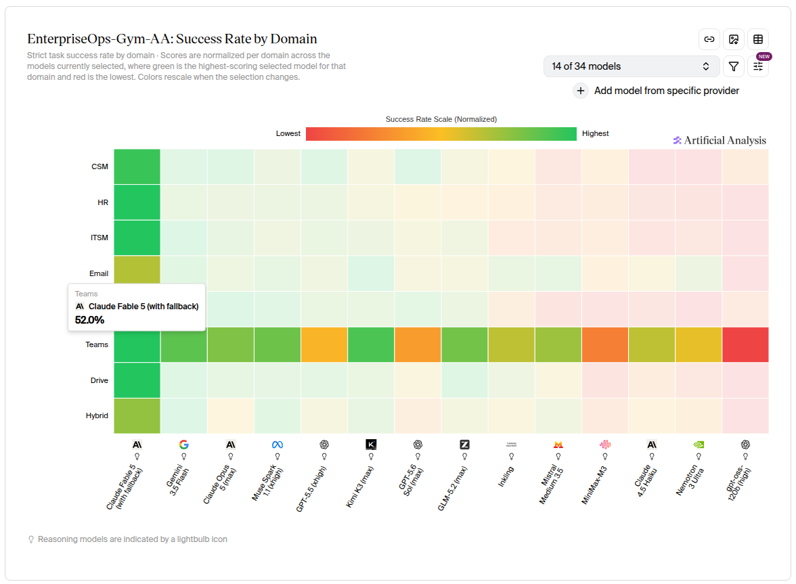
Task: Click the Anthropic logo above Claude Opus 5
Action: 230,445
